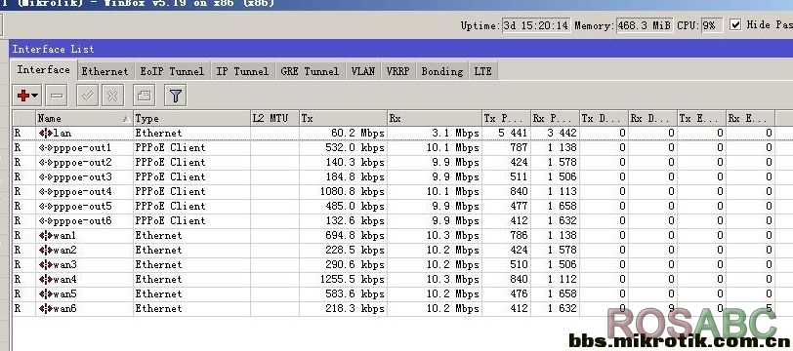Click the X Disable interface icon
Image resolution: width=793 pixels, height=351 pixels.
(112, 96)
